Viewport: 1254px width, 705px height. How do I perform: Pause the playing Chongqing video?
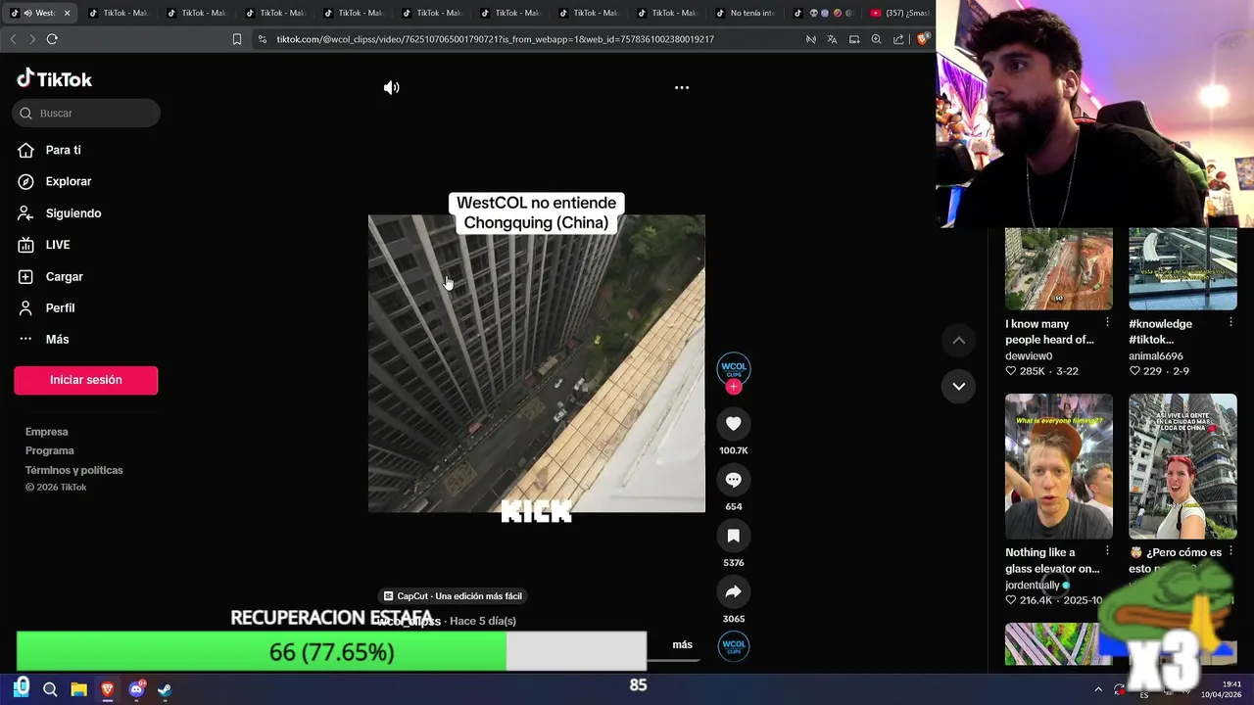[537, 363]
